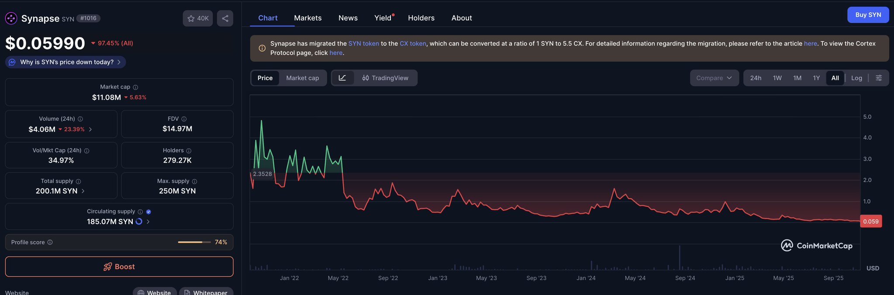This screenshot has width=894, height=295.
Task: Click the Buy SYN button
Action: [x=868, y=15]
